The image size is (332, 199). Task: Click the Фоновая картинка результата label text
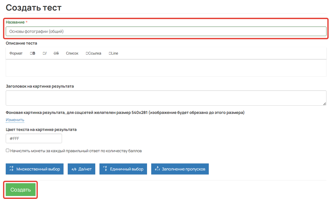(x=125, y=113)
